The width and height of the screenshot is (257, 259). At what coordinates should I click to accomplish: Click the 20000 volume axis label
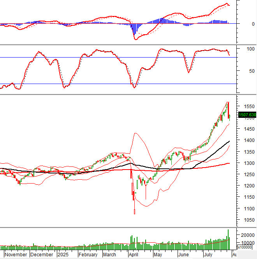248,235
